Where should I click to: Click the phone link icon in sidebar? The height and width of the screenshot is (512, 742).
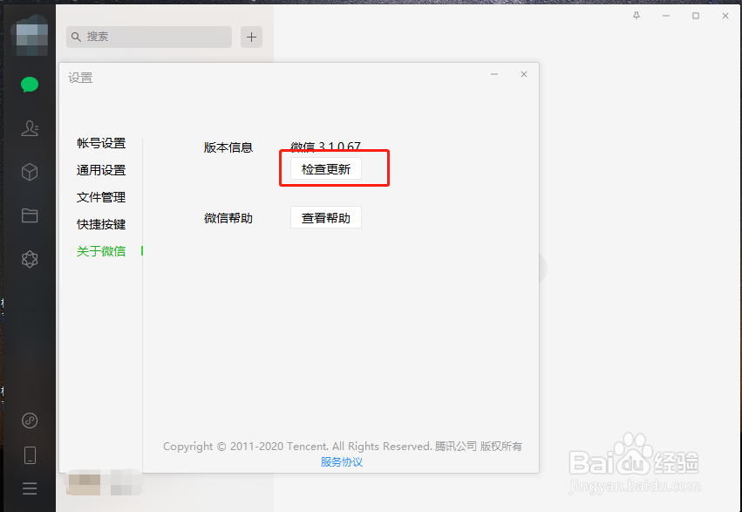pos(30,455)
